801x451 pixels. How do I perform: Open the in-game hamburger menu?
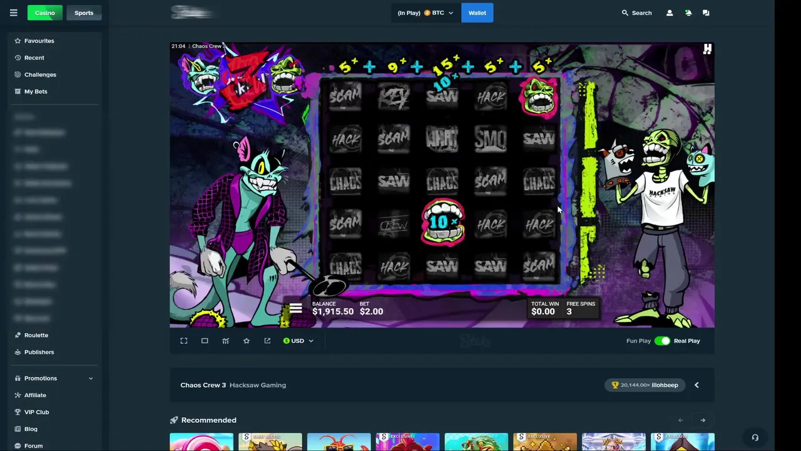click(x=295, y=309)
